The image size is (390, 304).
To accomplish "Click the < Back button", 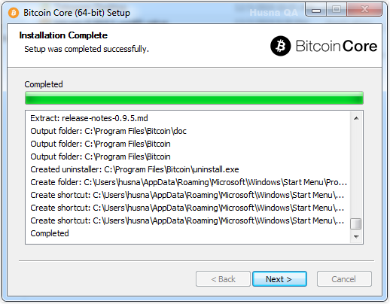I will pyautogui.click(x=223, y=279).
